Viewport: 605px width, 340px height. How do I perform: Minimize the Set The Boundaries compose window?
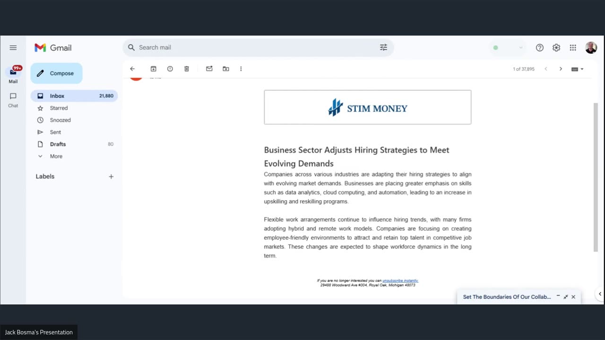tap(558, 297)
